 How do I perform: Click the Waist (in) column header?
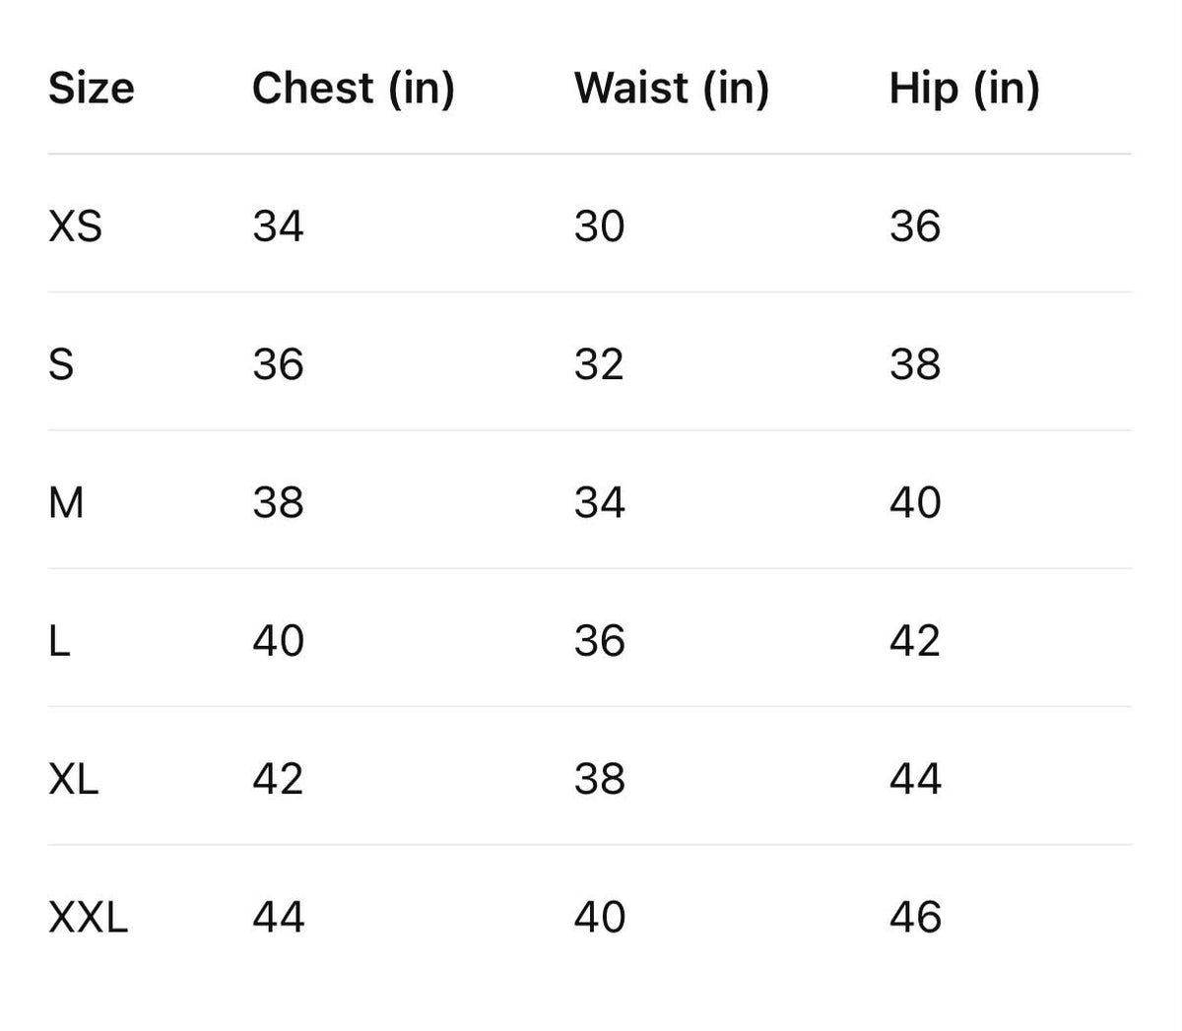pos(672,89)
